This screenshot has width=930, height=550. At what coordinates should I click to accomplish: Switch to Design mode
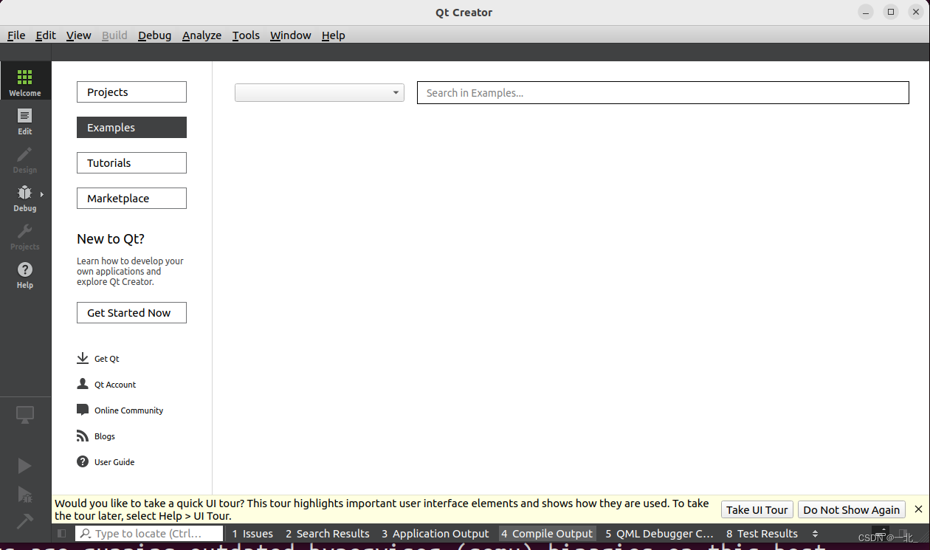(25, 159)
